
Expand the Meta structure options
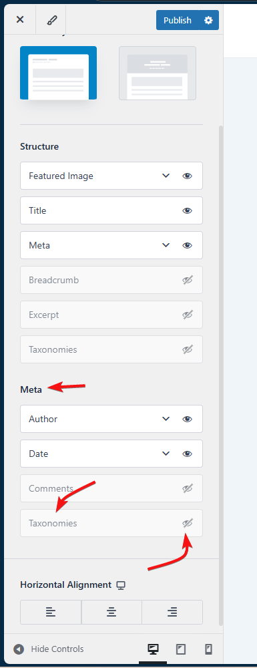pos(166,245)
